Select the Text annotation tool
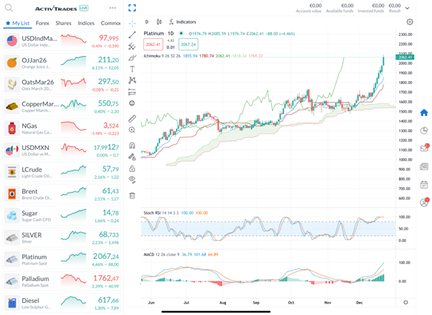 [132, 69]
